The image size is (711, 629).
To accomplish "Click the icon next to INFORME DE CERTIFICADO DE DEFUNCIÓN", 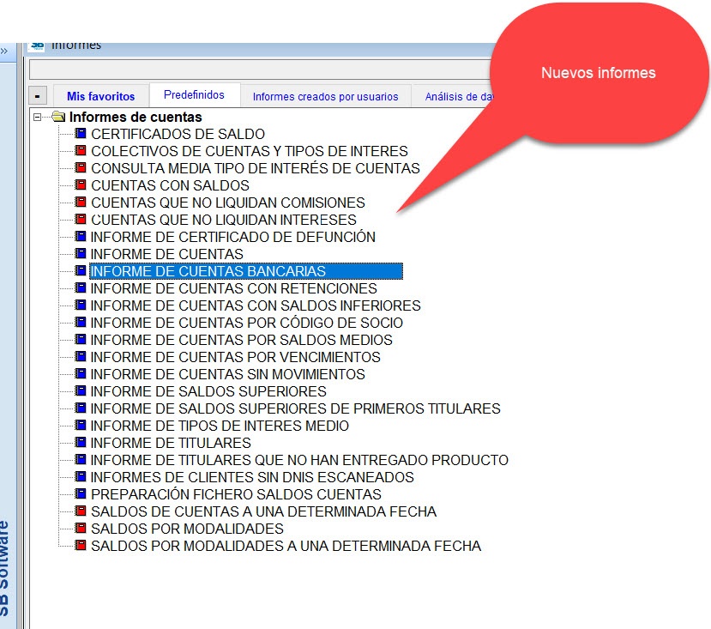I will point(80,237).
